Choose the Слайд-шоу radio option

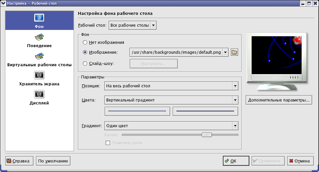85,63
